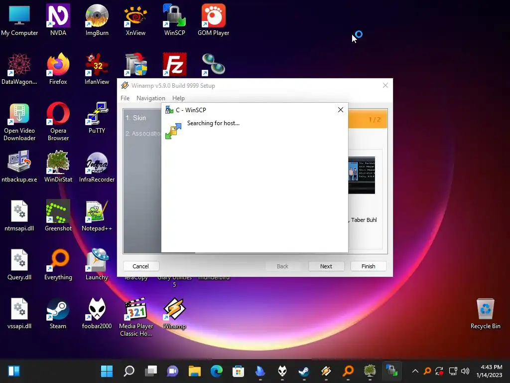Select the ntmsapi.dll file on desktop

click(19, 215)
